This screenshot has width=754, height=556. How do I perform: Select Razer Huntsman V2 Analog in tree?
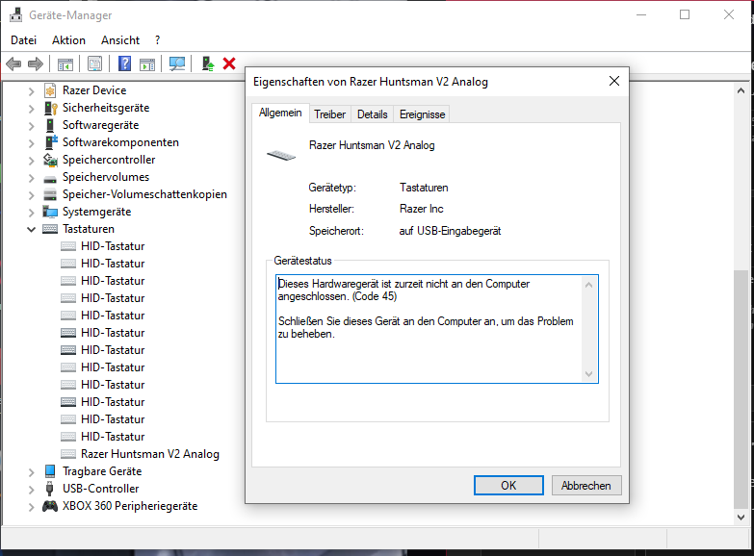click(x=150, y=454)
